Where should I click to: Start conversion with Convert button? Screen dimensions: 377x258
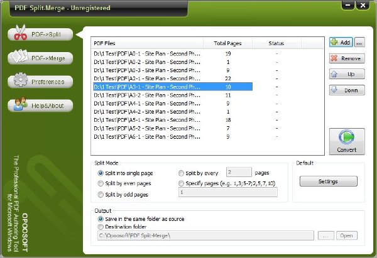click(x=347, y=141)
